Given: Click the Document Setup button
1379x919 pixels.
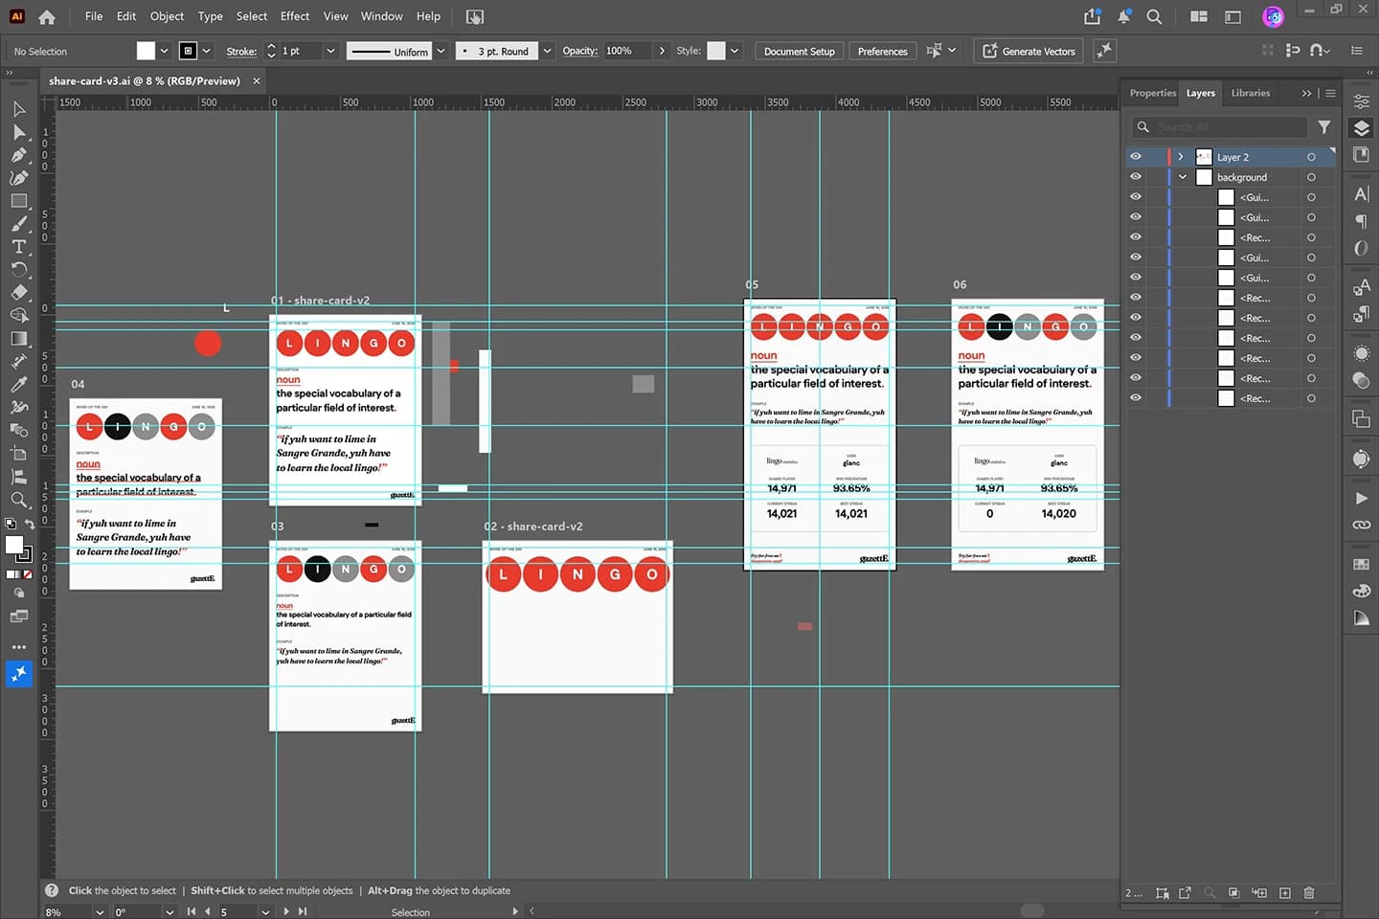Looking at the screenshot, I should (799, 51).
